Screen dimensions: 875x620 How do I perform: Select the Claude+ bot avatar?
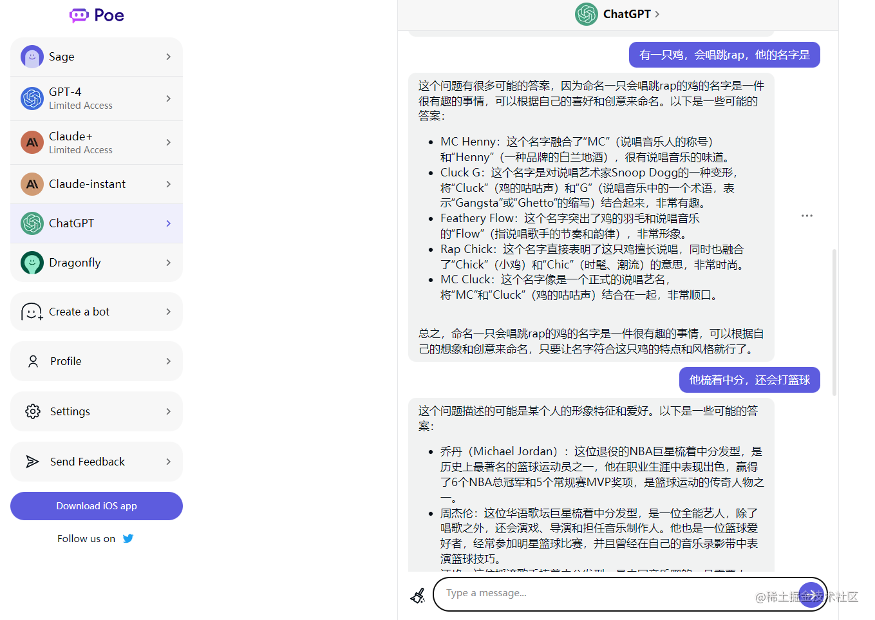pyautogui.click(x=32, y=142)
